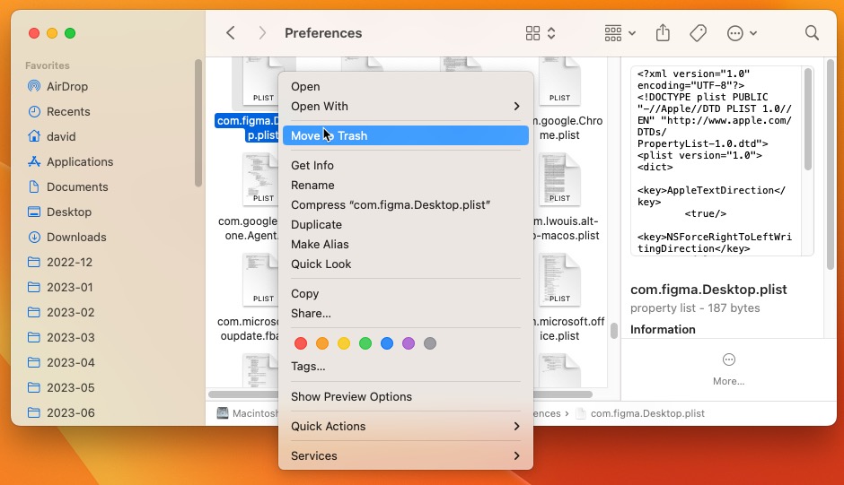Open the action ellipsis dropdown menu
Image resolution: width=844 pixels, height=485 pixels.
741,33
